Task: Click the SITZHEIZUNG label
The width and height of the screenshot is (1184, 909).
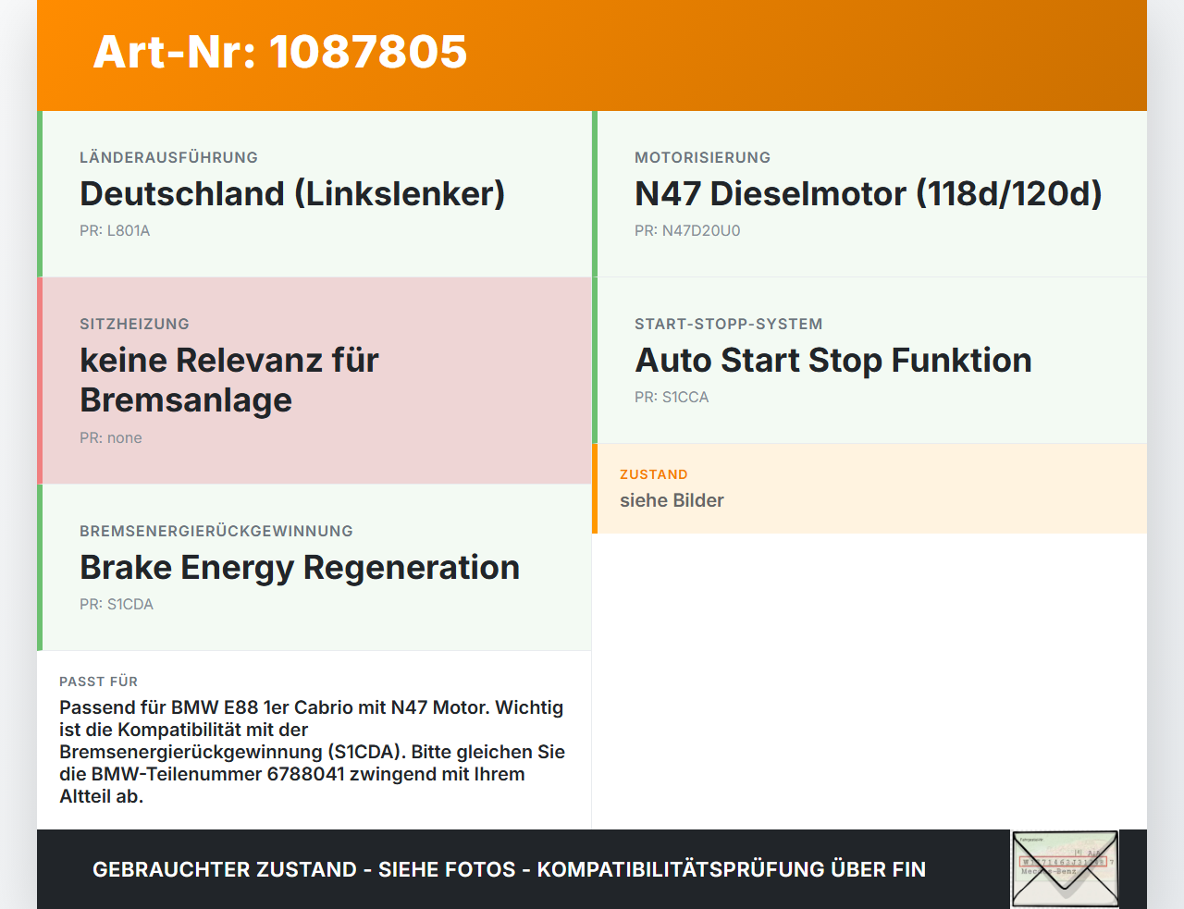Action: (x=134, y=324)
